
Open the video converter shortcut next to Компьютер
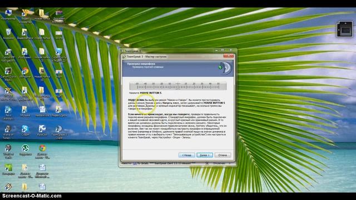(x=25, y=16)
